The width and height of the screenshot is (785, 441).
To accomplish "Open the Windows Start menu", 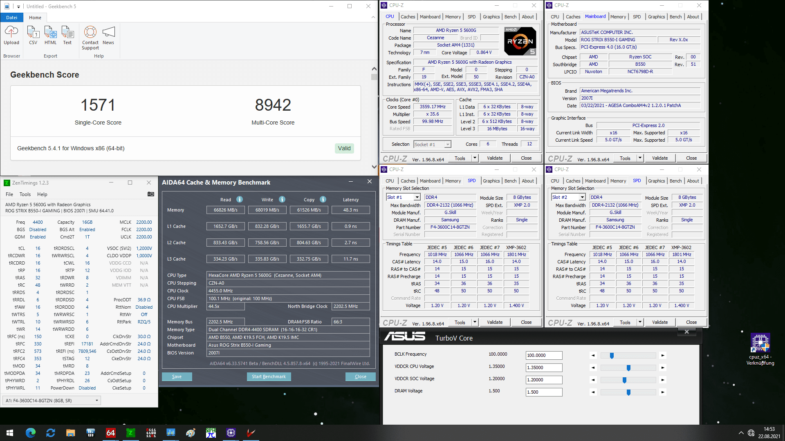I will click(x=10, y=433).
